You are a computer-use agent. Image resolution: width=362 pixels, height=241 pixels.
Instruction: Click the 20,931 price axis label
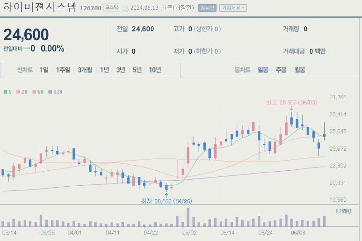[338, 183]
